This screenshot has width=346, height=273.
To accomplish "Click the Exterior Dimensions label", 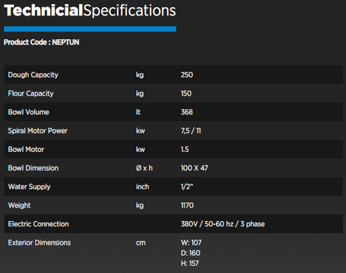I will [39, 243].
